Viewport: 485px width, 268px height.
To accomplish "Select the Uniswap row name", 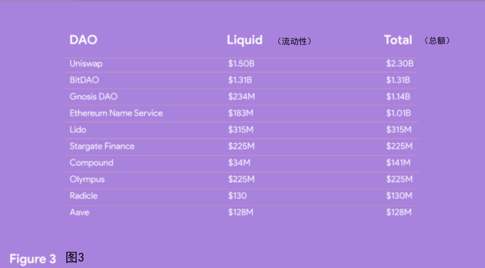I will click(86, 64).
